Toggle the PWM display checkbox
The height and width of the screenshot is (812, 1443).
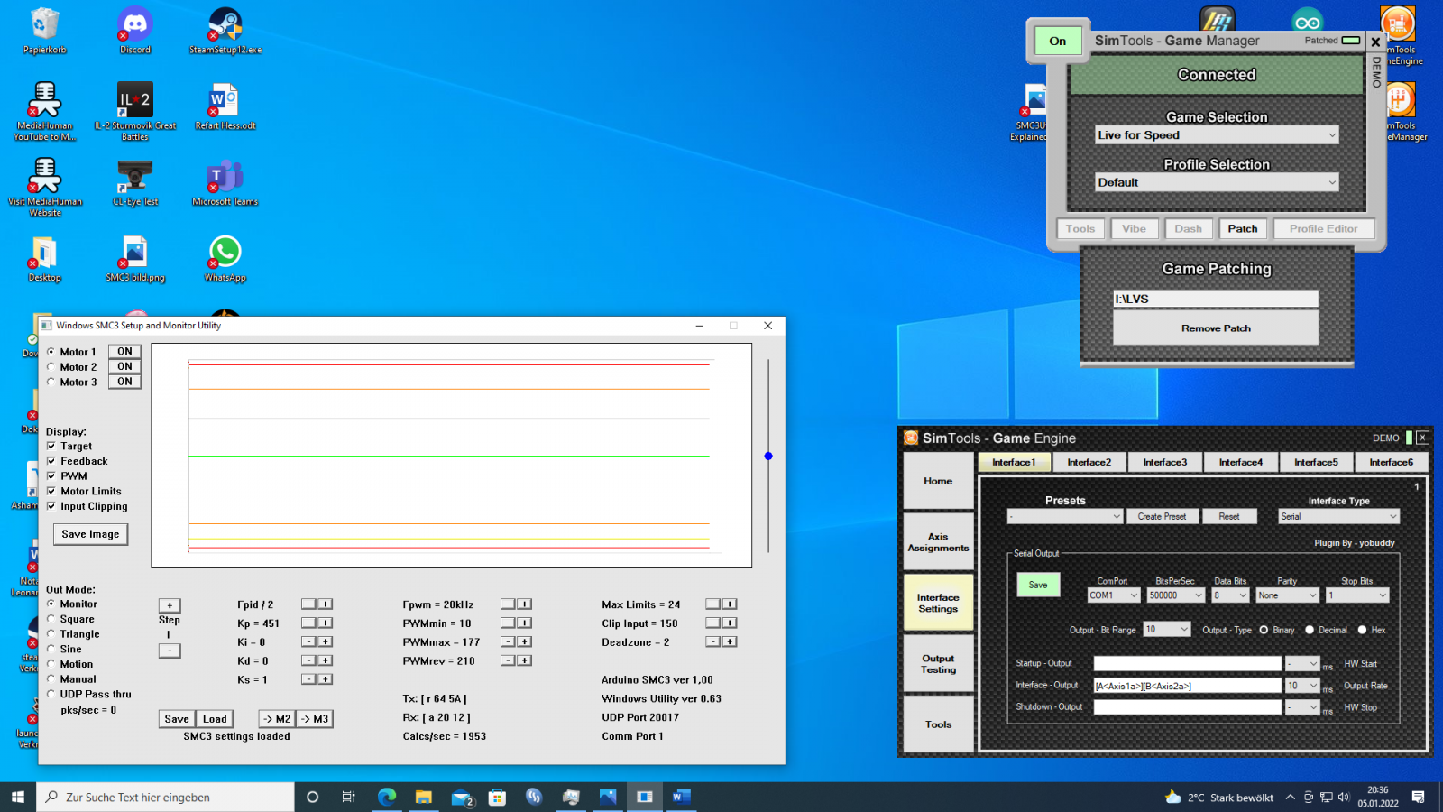[51, 476]
